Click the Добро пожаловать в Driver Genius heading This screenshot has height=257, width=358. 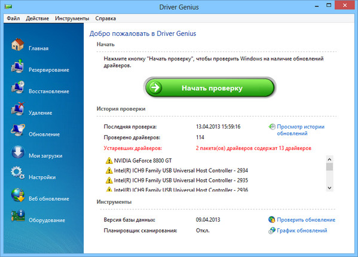[x=143, y=33]
